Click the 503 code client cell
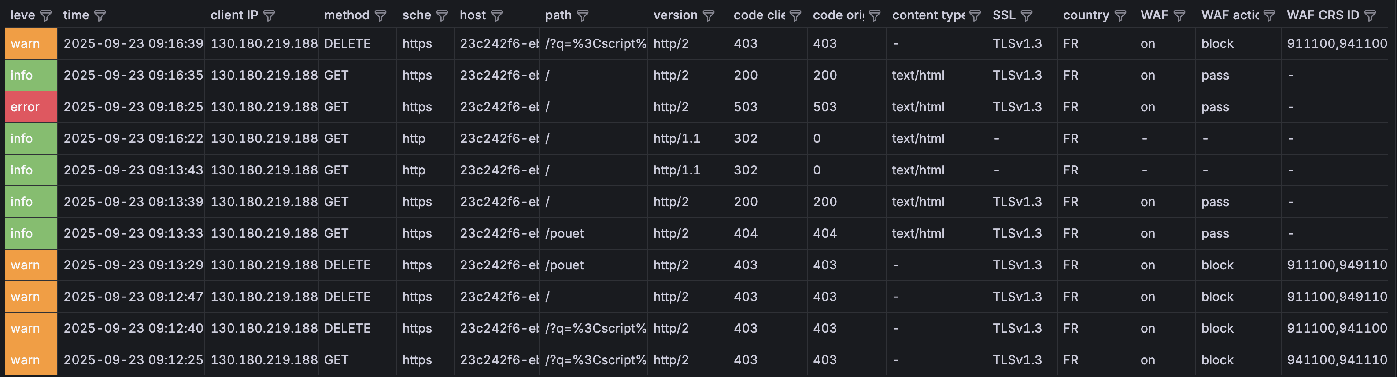Viewport: 1397px width, 377px height. pyautogui.click(x=746, y=107)
